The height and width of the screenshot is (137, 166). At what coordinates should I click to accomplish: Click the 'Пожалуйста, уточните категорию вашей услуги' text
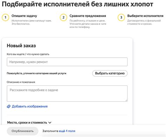coord(36,73)
